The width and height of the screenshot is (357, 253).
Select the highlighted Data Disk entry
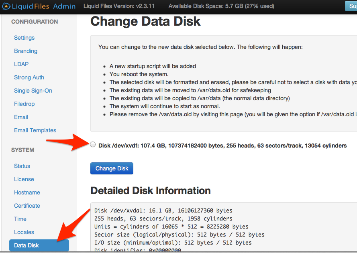click(x=26, y=245)
